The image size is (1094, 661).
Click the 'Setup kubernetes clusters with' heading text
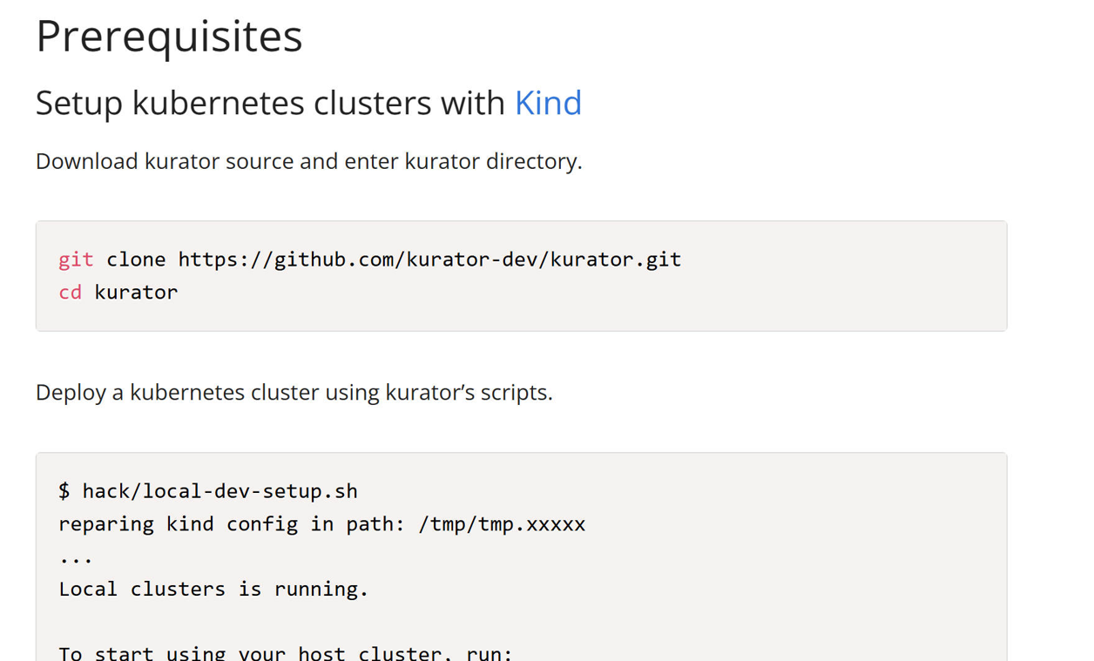pyautogui.click(x=270, y=103)
